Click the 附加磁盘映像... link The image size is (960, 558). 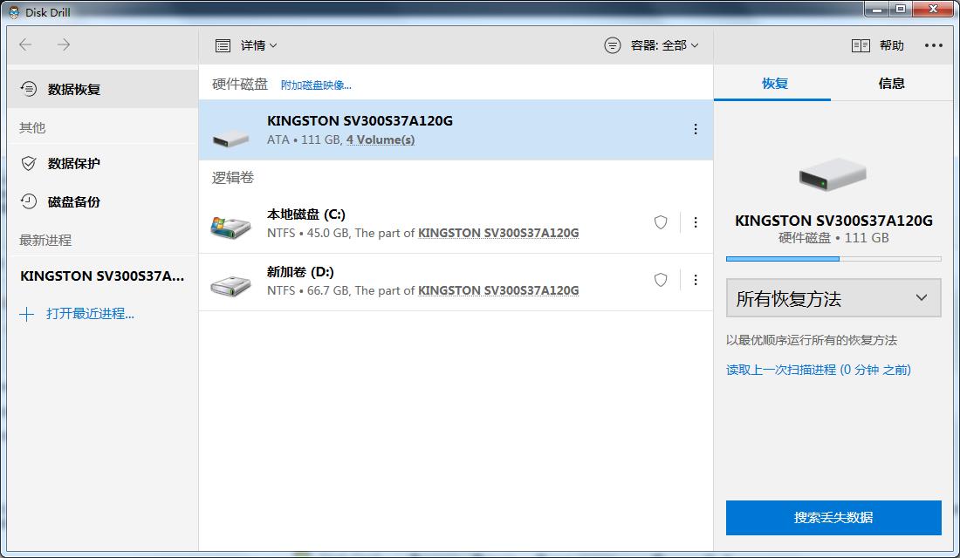coord(316,85)
